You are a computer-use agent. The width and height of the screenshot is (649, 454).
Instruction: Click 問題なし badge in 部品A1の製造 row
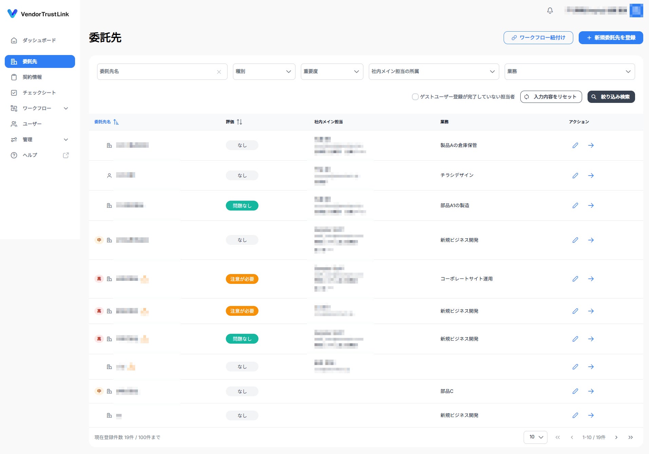tap(242, 206)
